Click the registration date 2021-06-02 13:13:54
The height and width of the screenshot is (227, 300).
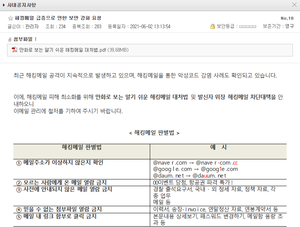coord(150,26)
